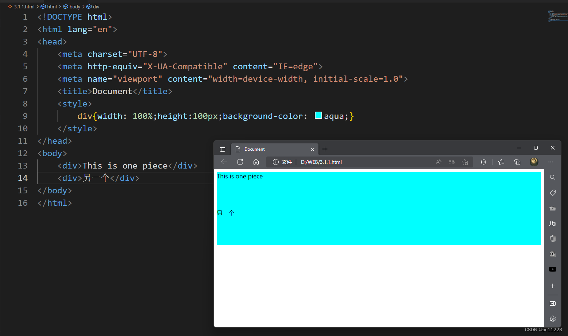The width and height of the screenshot is (568, 336).
Task: Toggle the sidebar panel layout icon
Action: (553, 304)
